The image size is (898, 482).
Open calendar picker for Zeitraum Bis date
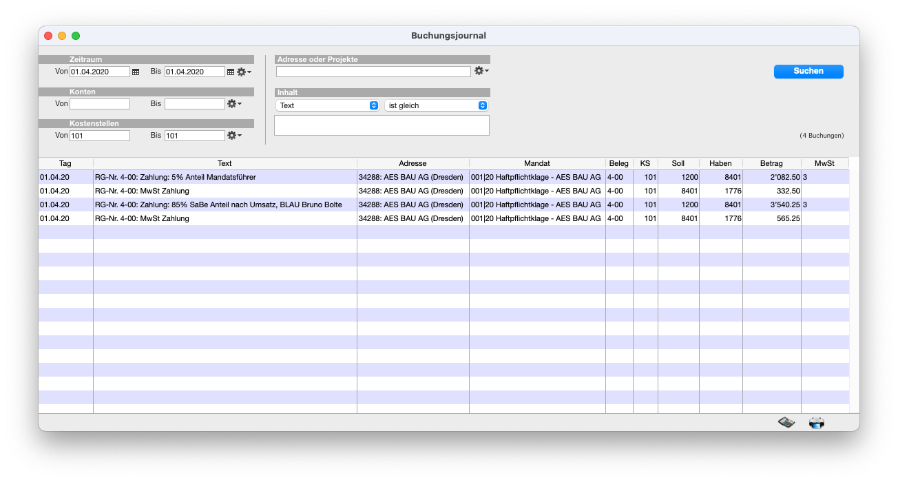tap(231, 72)
